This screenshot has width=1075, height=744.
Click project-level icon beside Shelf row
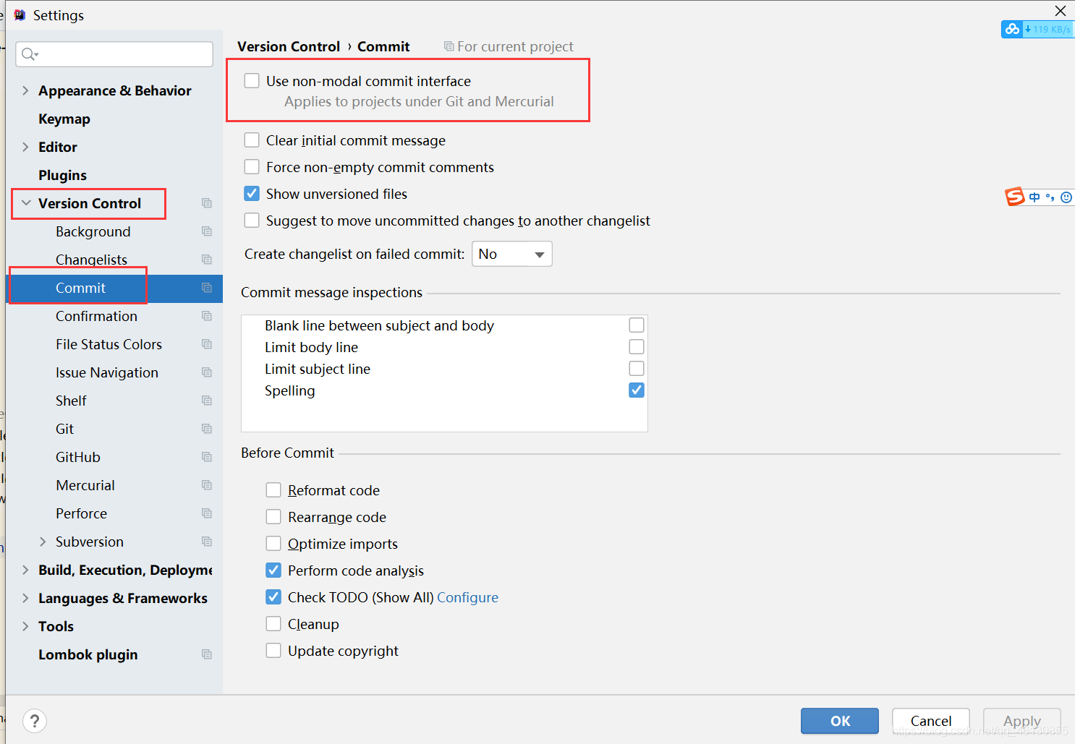click(x=207, y=401)
